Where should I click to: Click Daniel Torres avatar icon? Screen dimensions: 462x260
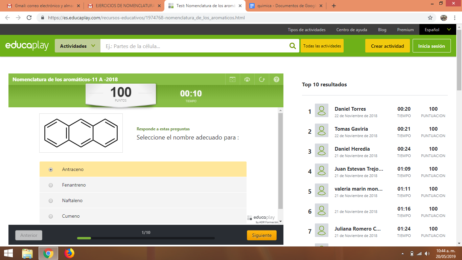[x=322, y=110]
